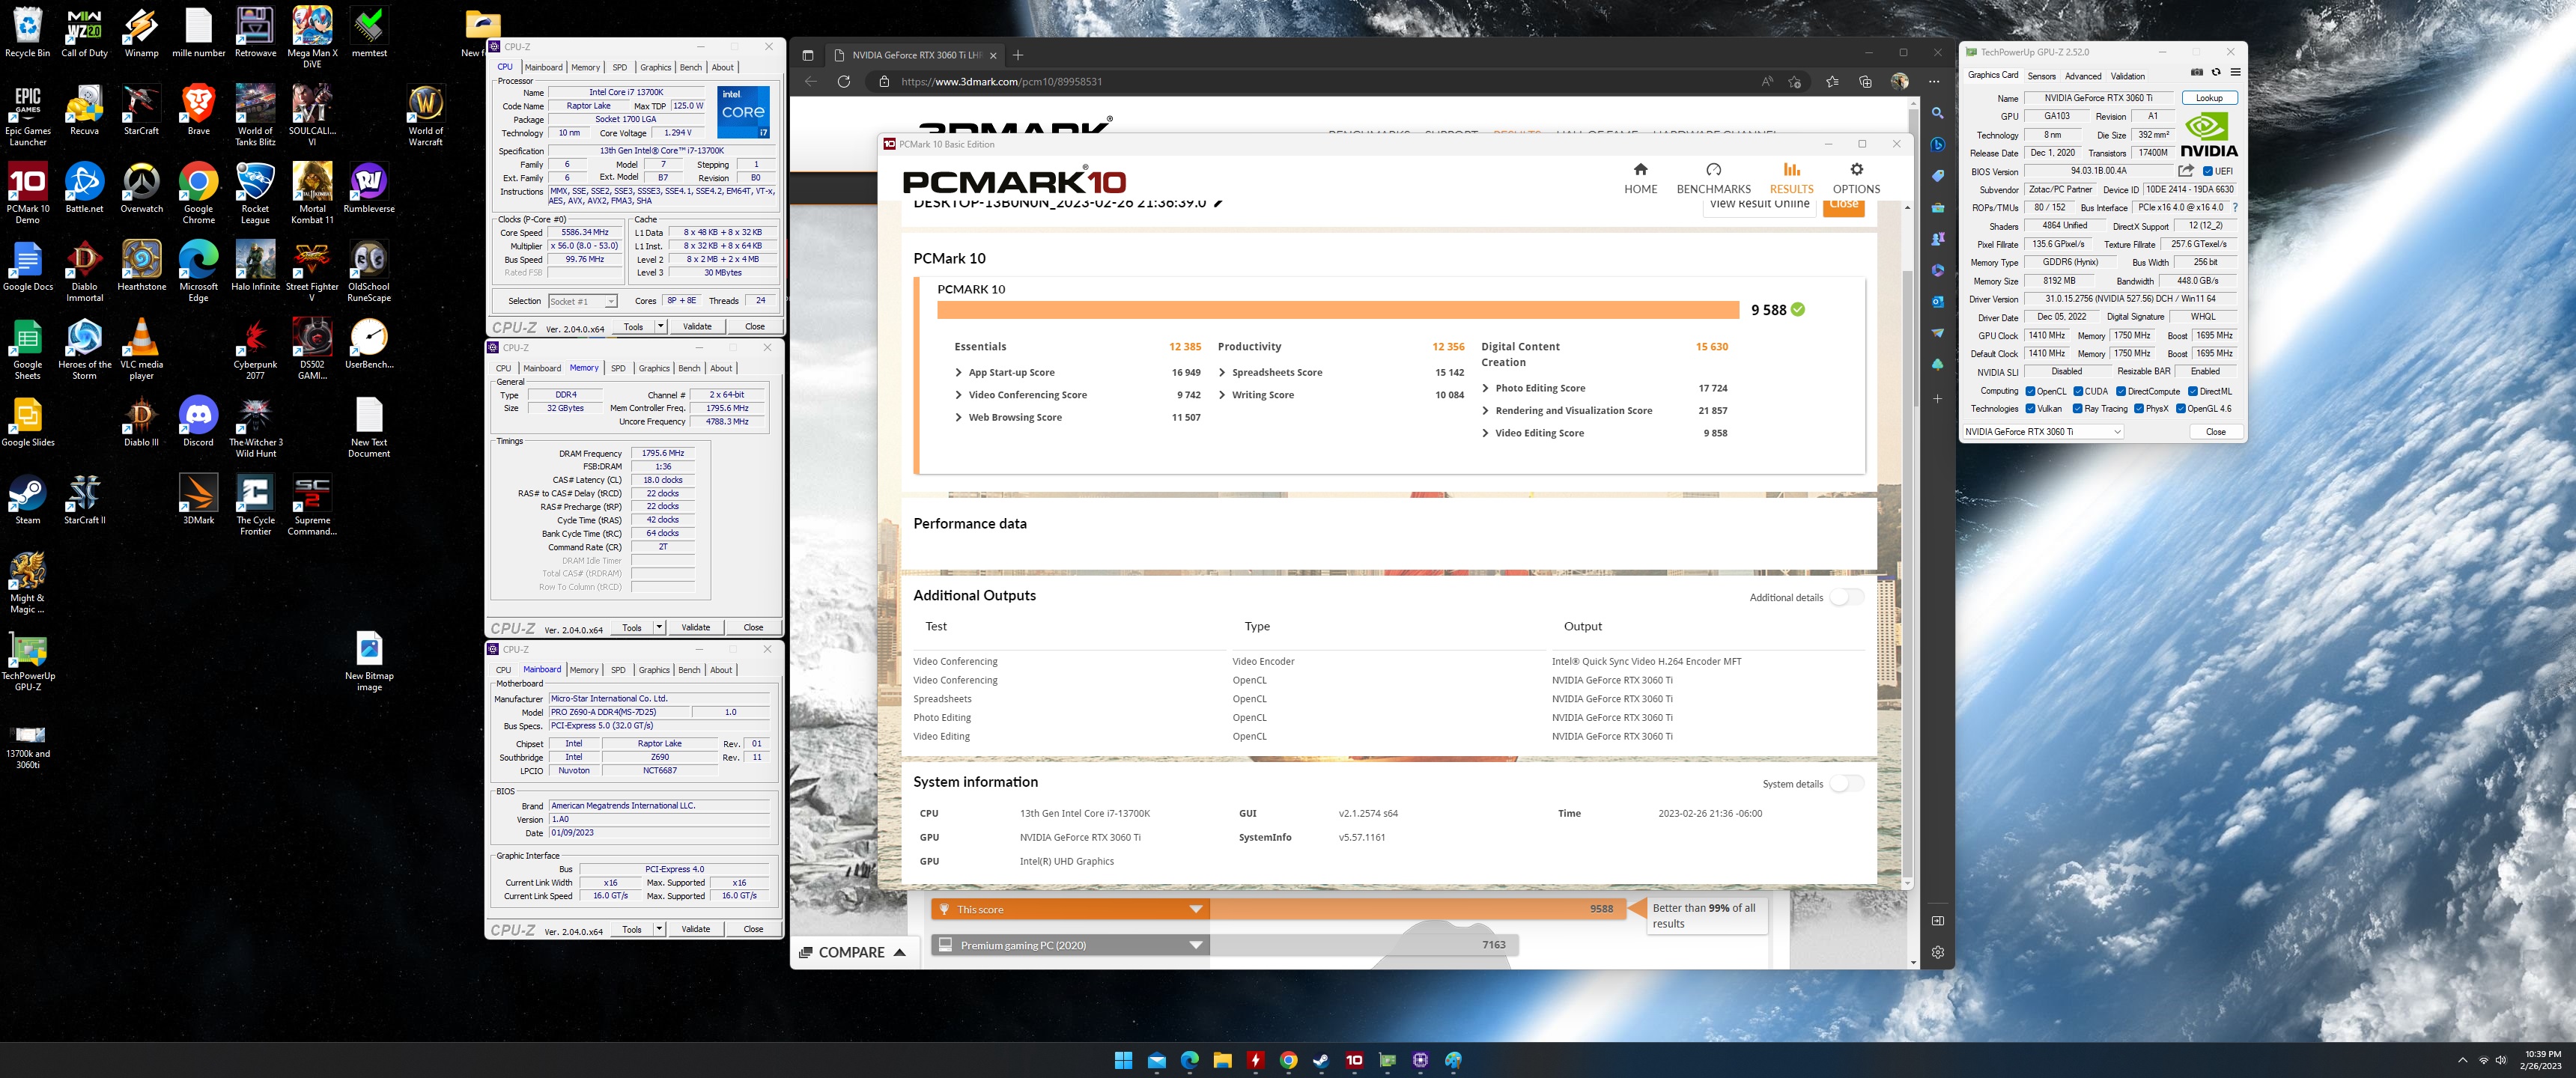The image size is (2576, 1078).
Task: Open the Graphics tab in the Mainboard CPU-Z window
Action: 654,670
